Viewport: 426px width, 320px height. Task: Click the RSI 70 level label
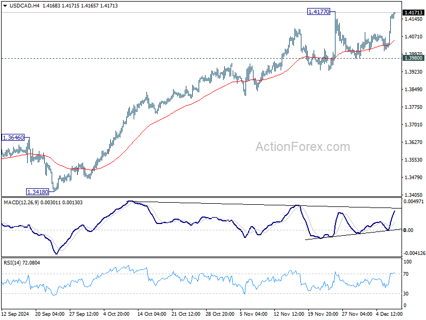point(406,274)
